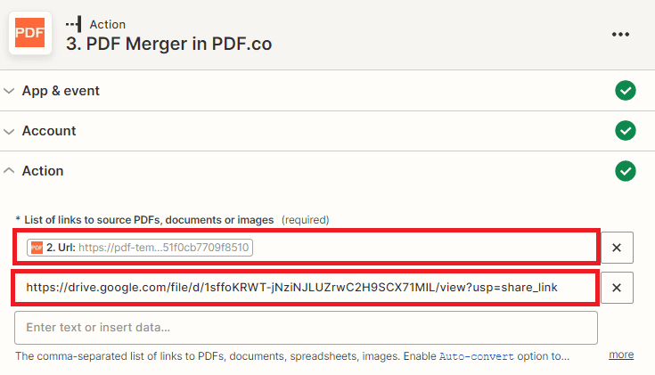Open the three-dot step options menu
655x375 pixels.
620,34
